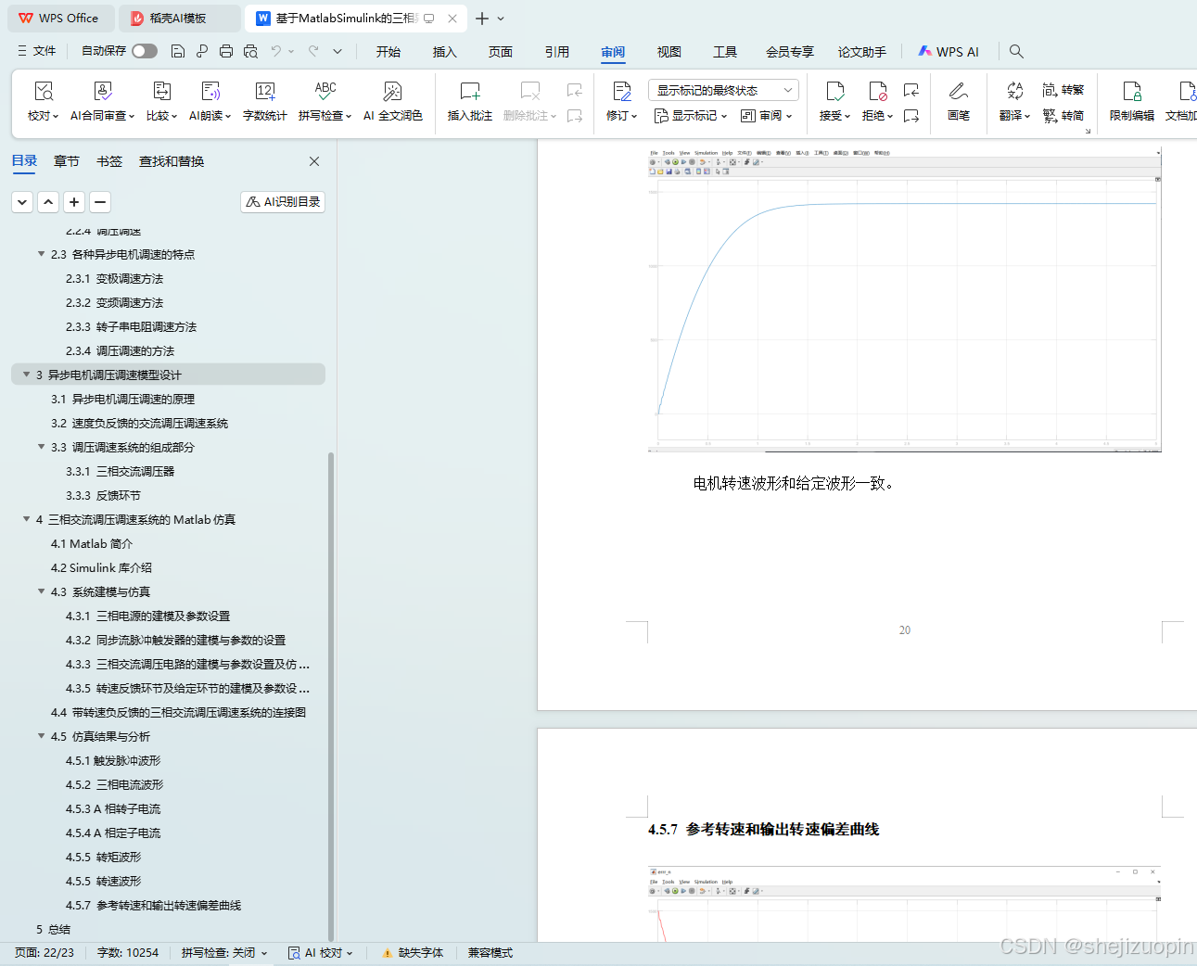
Task: Open the 插入 ribbon tab
Action: (445, 52)
